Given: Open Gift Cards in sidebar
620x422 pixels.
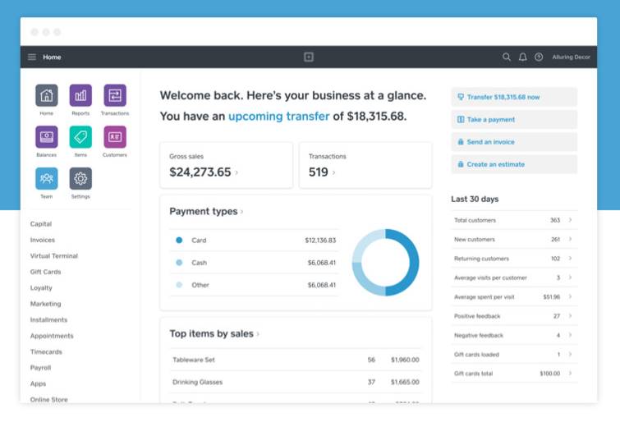Looking at the screenshot, I should coord(45,272).
